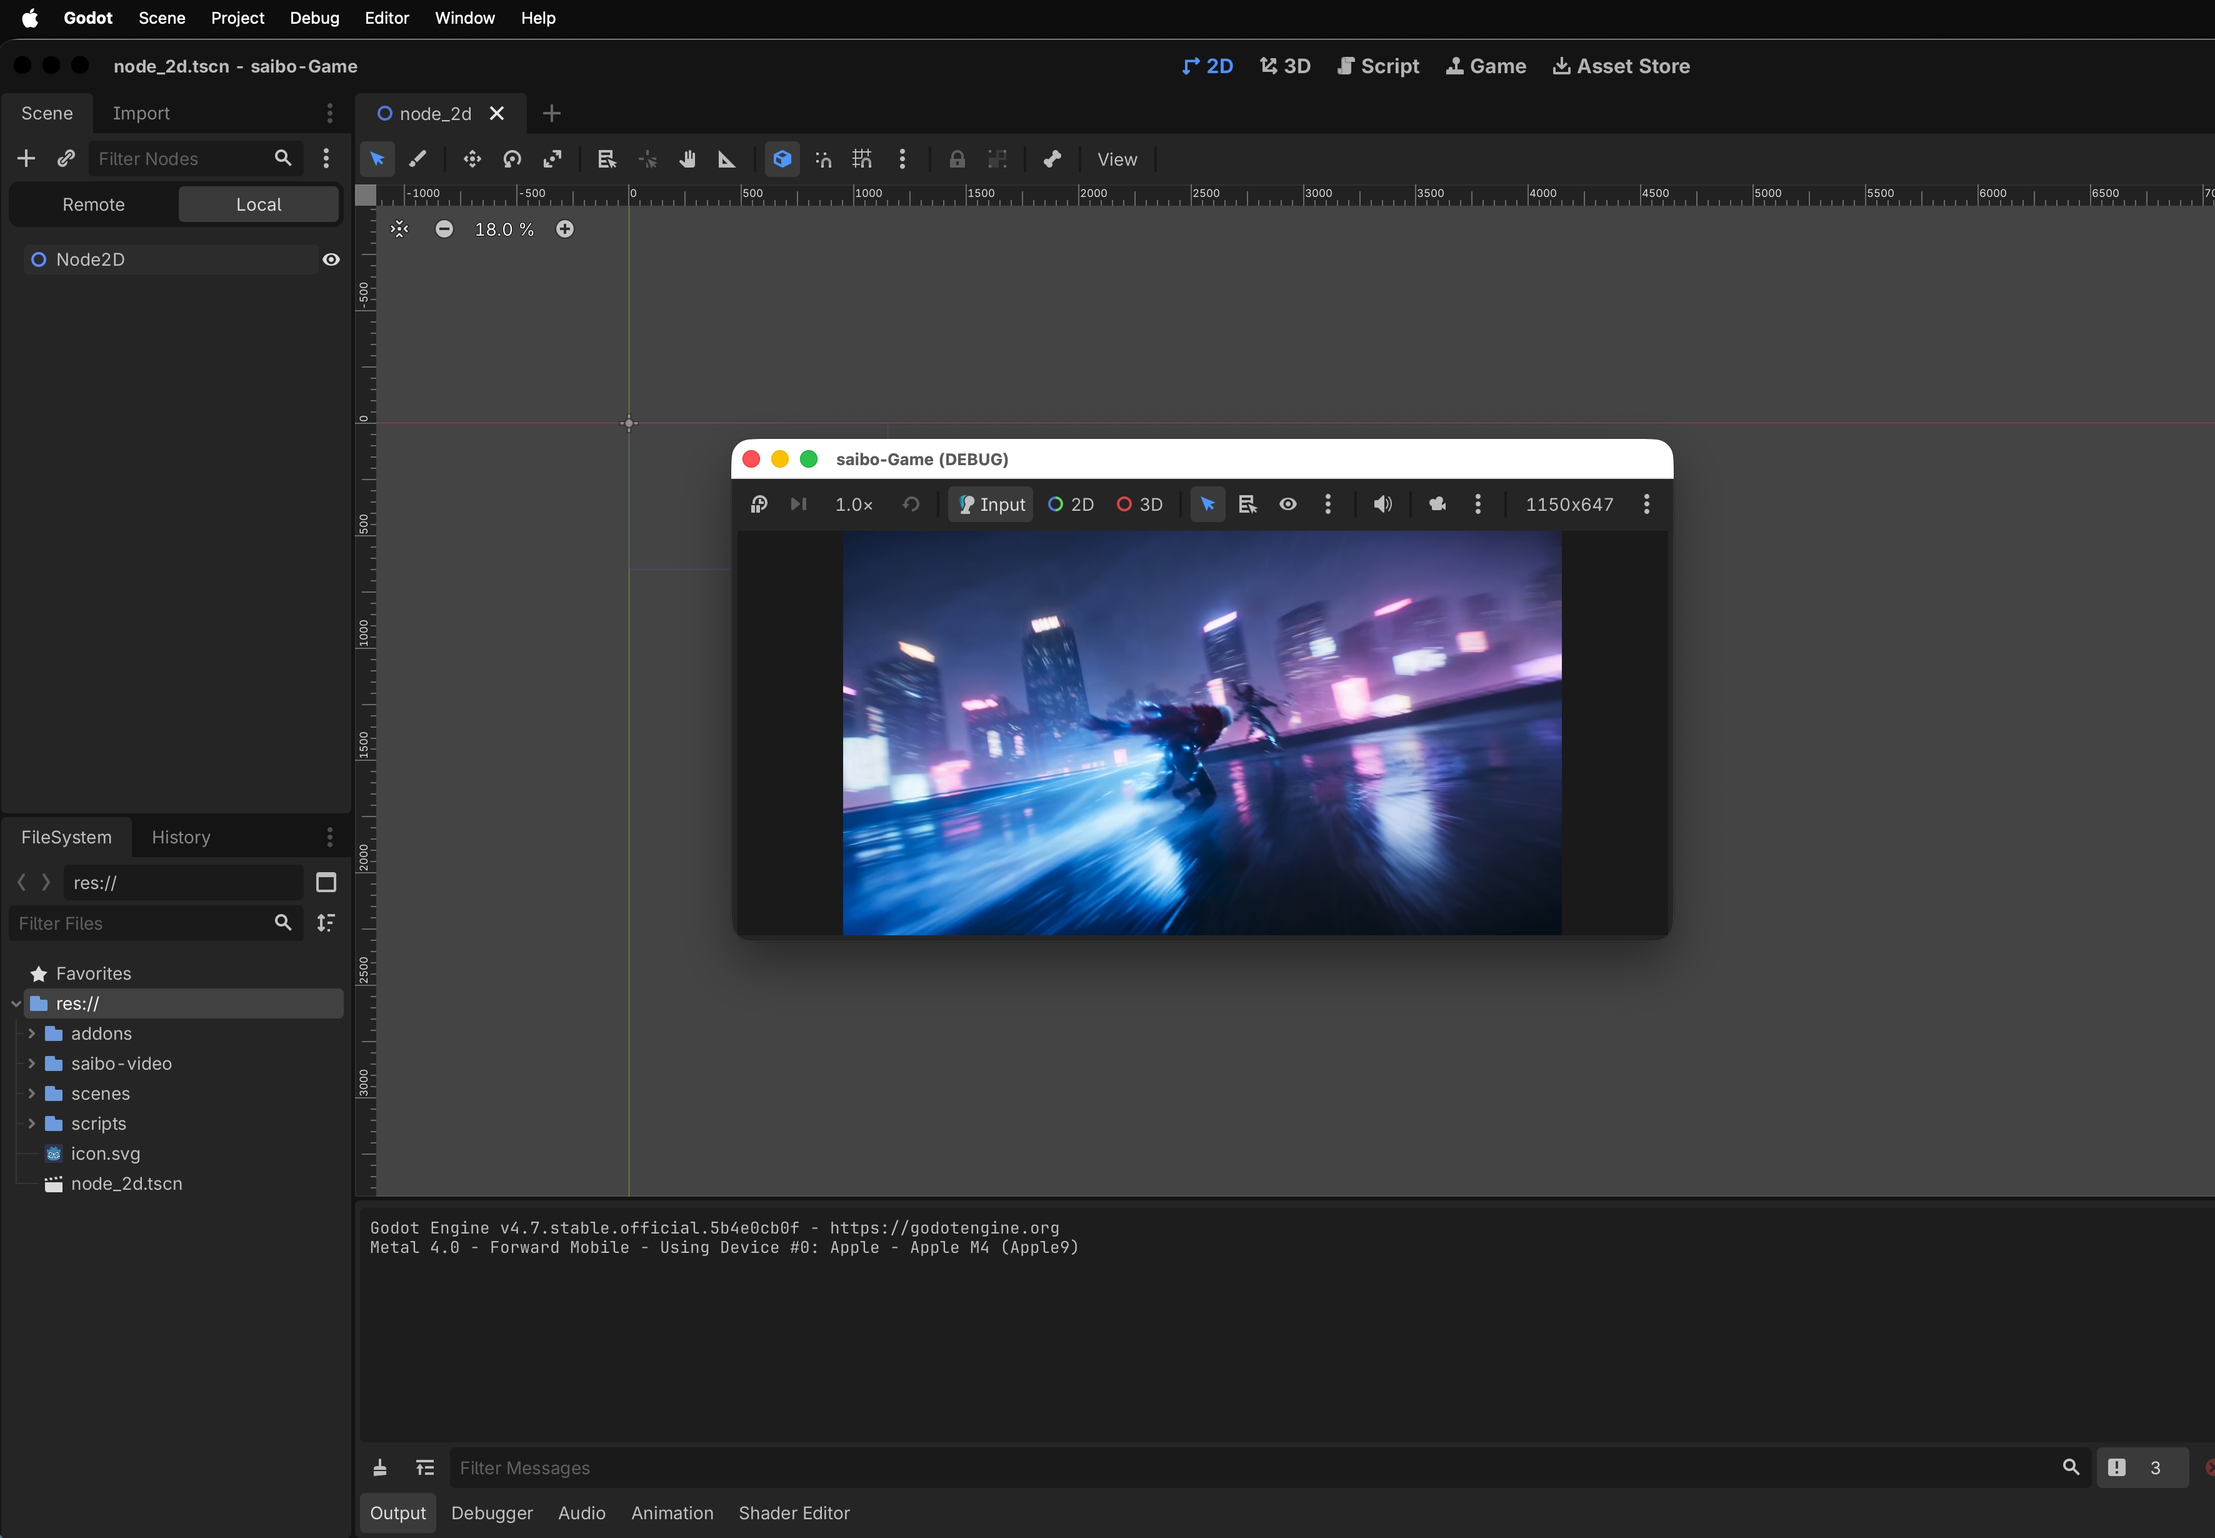Expand the scripts folder
Image resolution: width=2215 pixels, height=1538 pixels.
[32, 1123]
